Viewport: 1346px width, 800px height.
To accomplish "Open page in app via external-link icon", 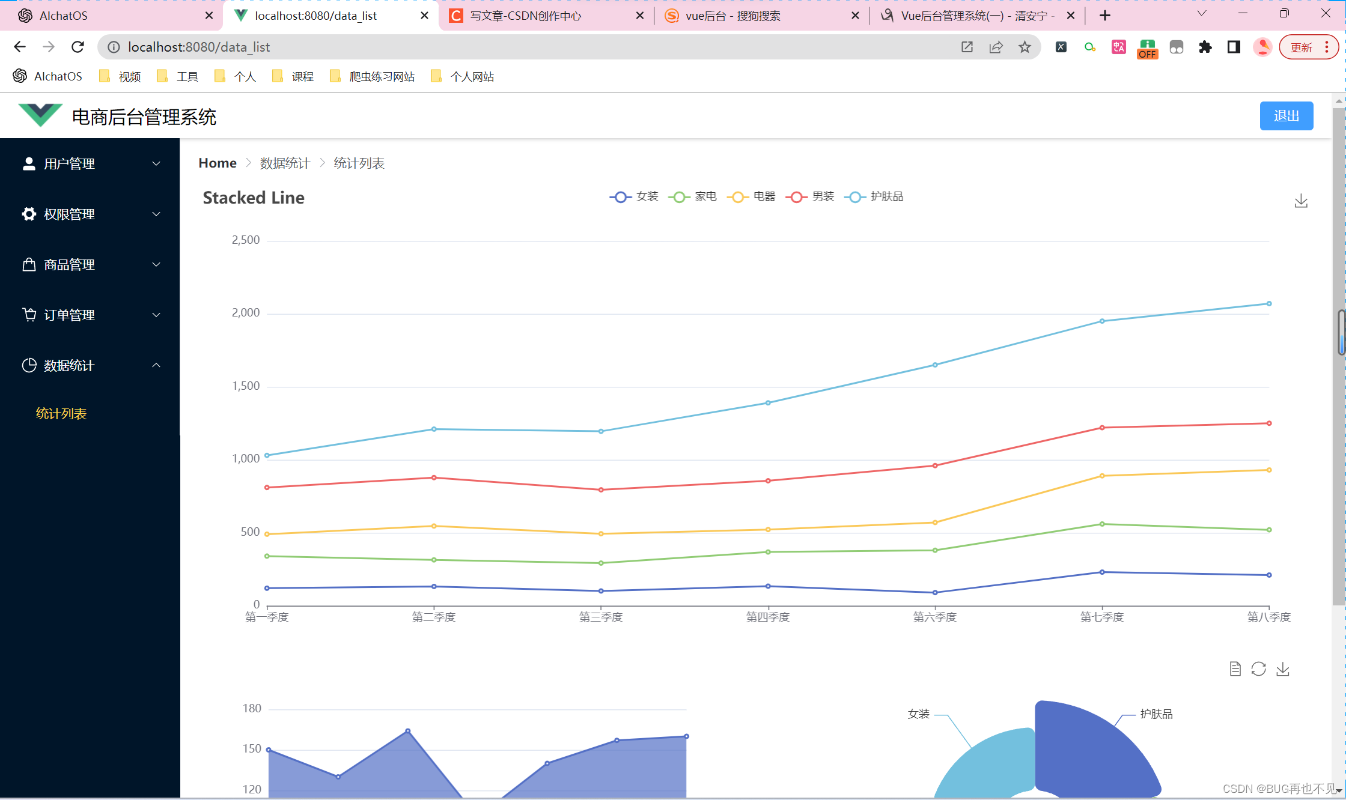I will click(967, 47).
